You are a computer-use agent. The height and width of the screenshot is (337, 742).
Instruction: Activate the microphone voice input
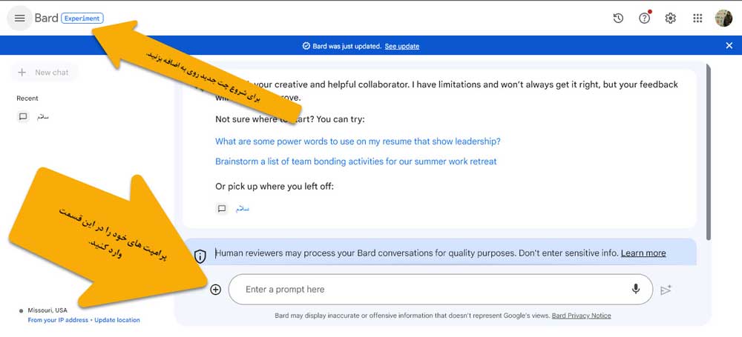[x=635, y=290]
